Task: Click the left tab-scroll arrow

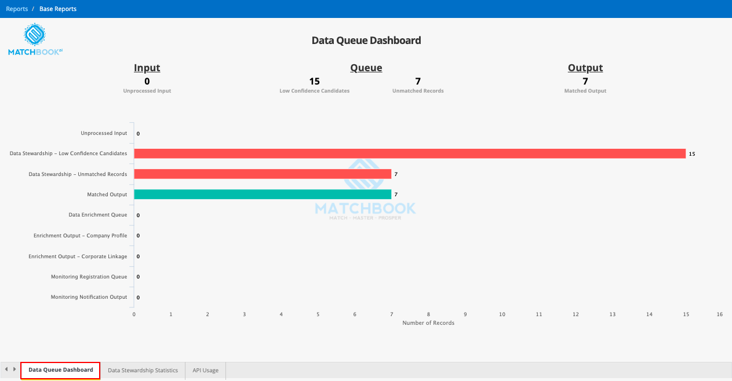Action: [6, 369]
